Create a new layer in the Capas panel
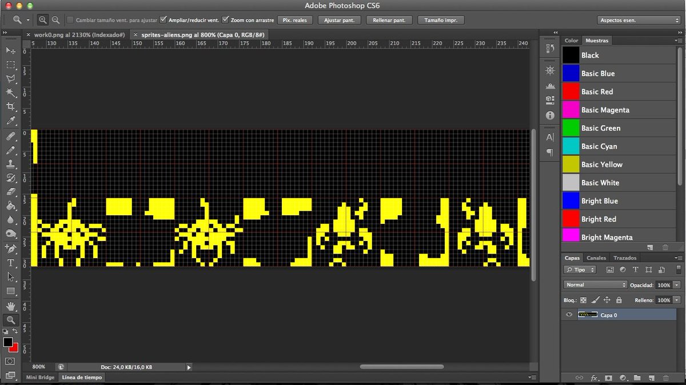The width and height of the screenshot is (686, 385). coord(651,378)
